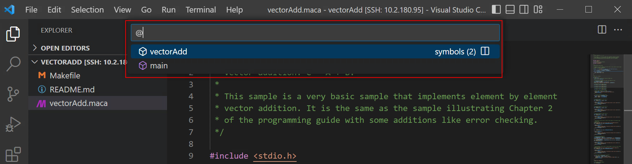Open the stdio.h include link
632x164 pixels.
click(275, 156)
